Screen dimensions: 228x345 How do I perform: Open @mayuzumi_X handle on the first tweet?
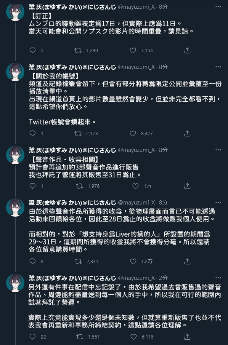click(136, 7)
